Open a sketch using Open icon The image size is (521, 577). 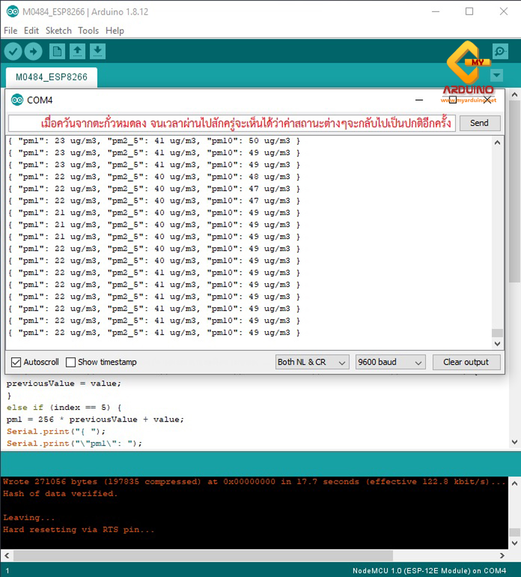[77, 52]
